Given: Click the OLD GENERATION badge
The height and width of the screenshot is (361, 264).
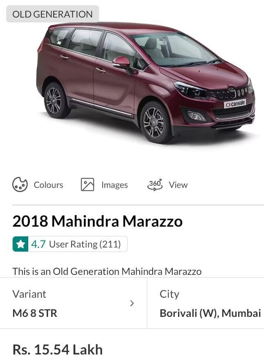Looking at the screenshot, I should coord(53,14).
